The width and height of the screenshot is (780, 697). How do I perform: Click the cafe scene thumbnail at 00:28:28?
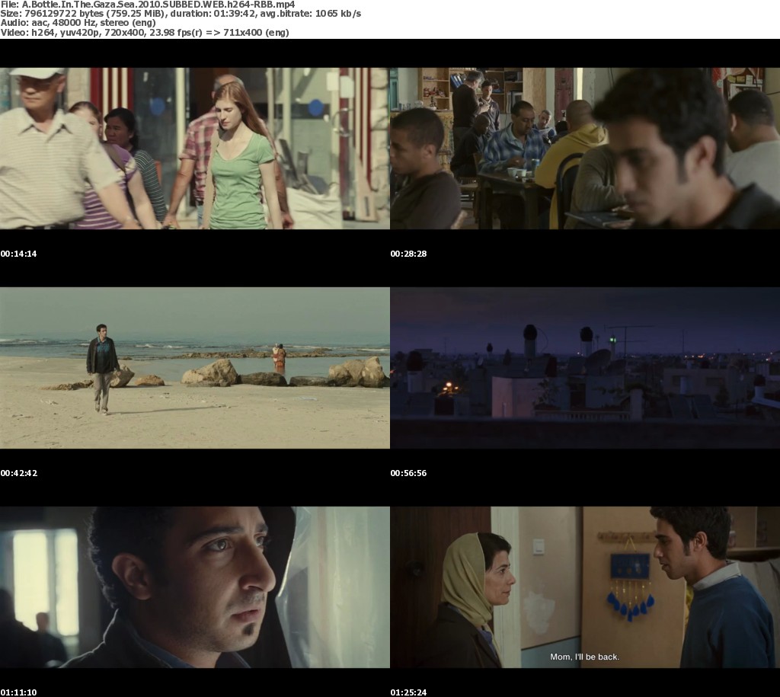pos(585,149)
